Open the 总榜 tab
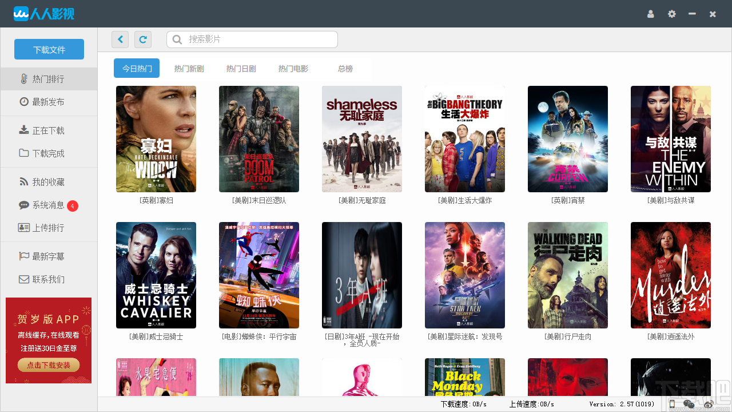Image resolution: width=732 pixels, height=412 pixels. click(x=345, y=69)
